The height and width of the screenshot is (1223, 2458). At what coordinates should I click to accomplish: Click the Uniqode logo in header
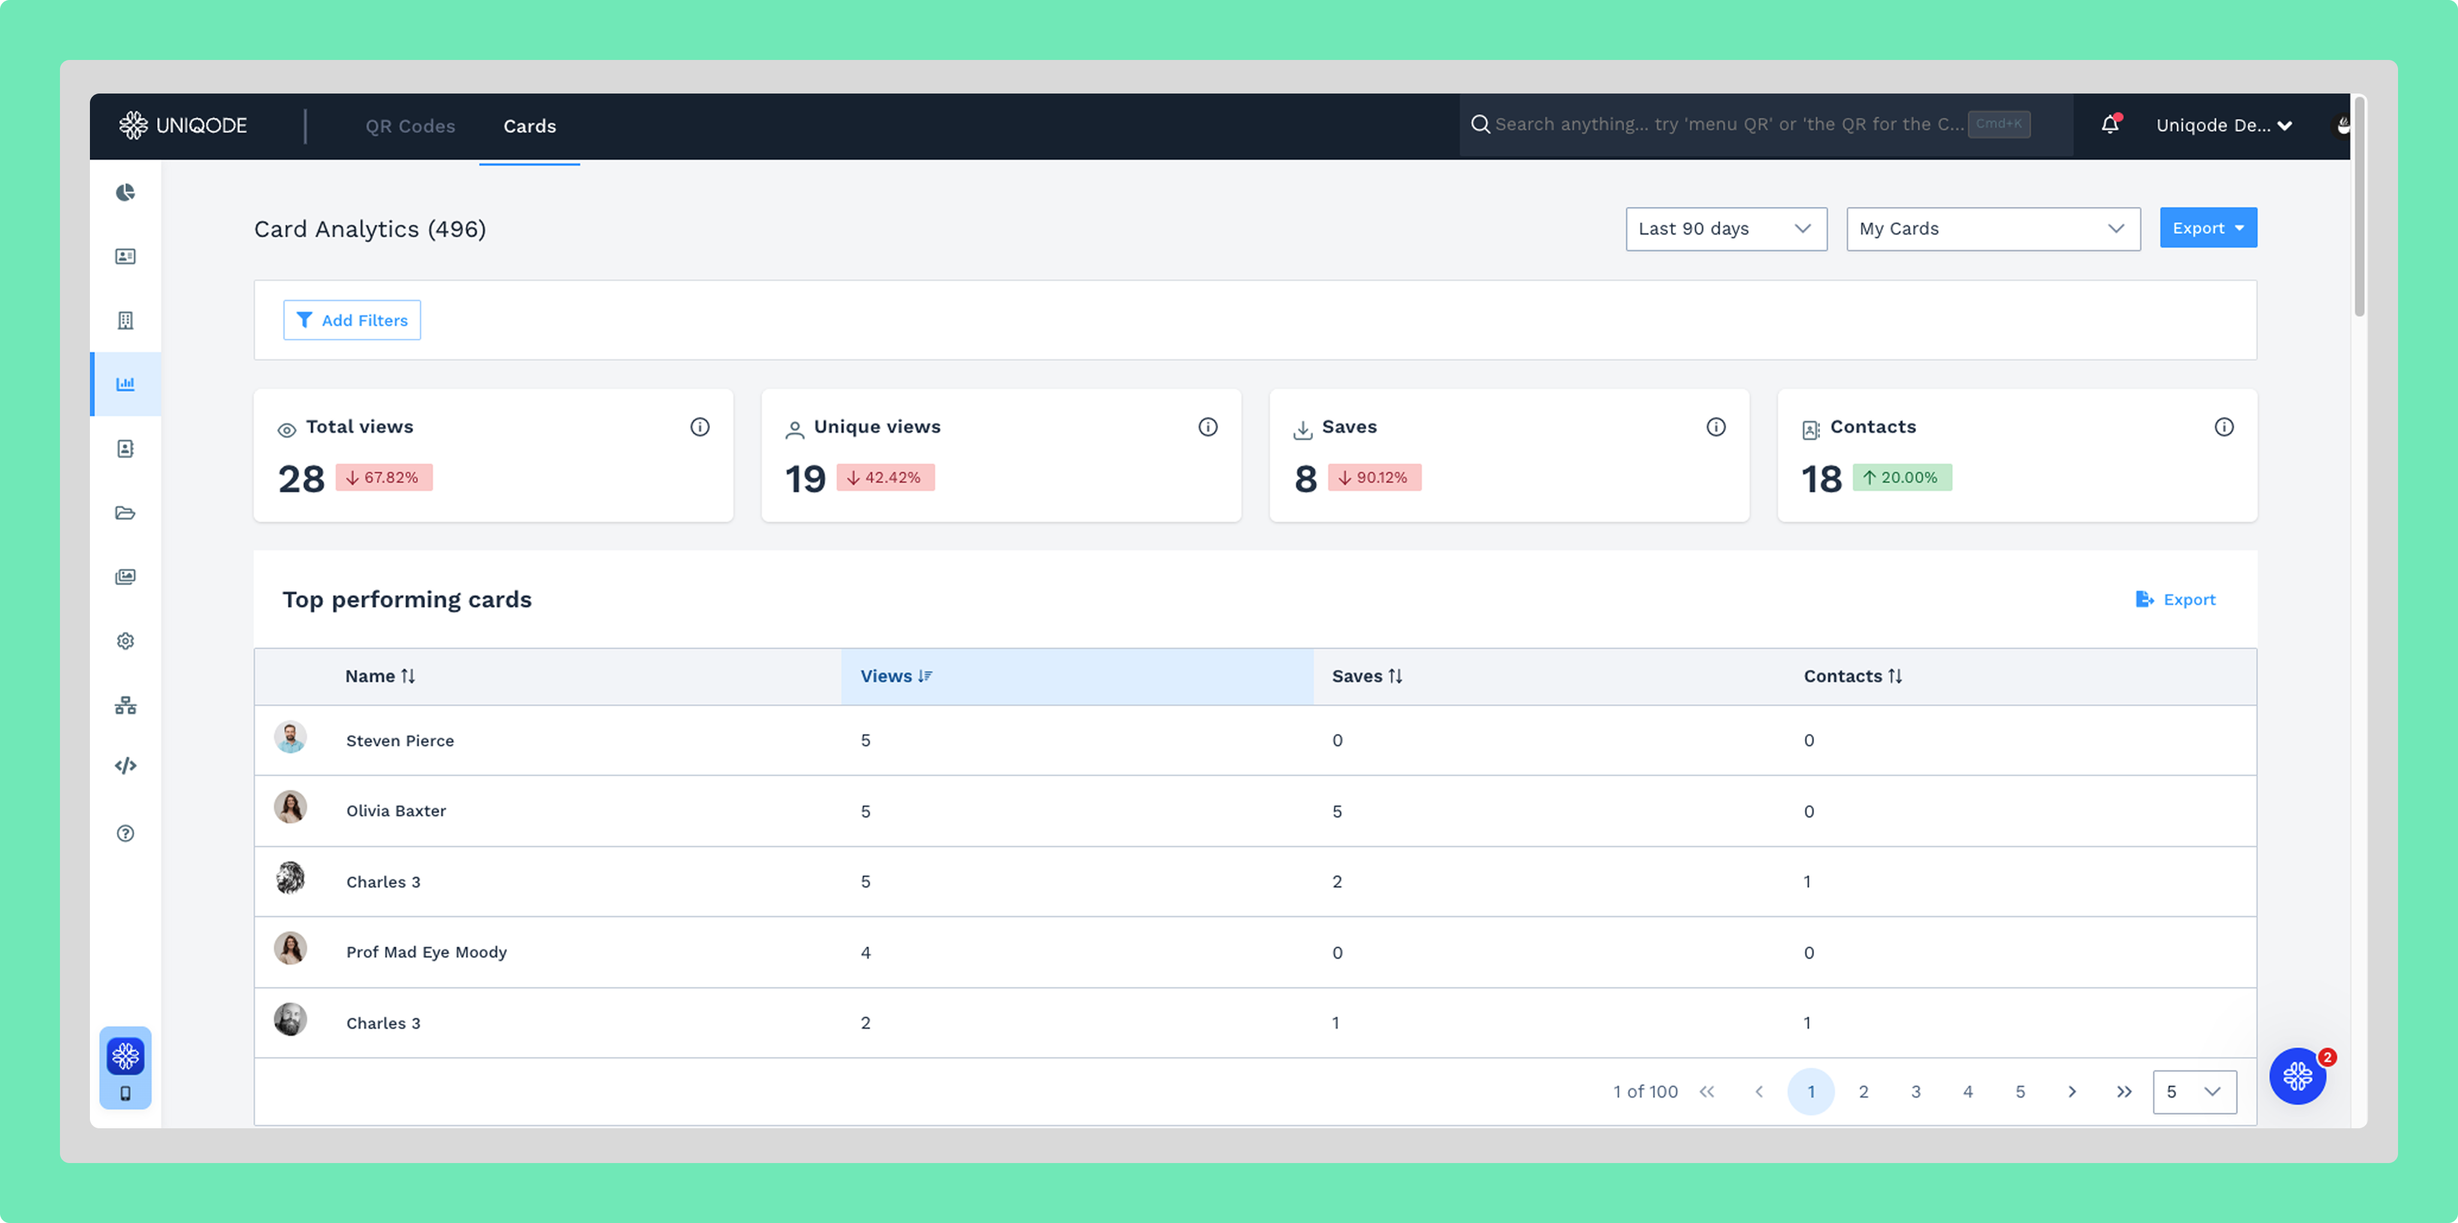tap(183, 125)
